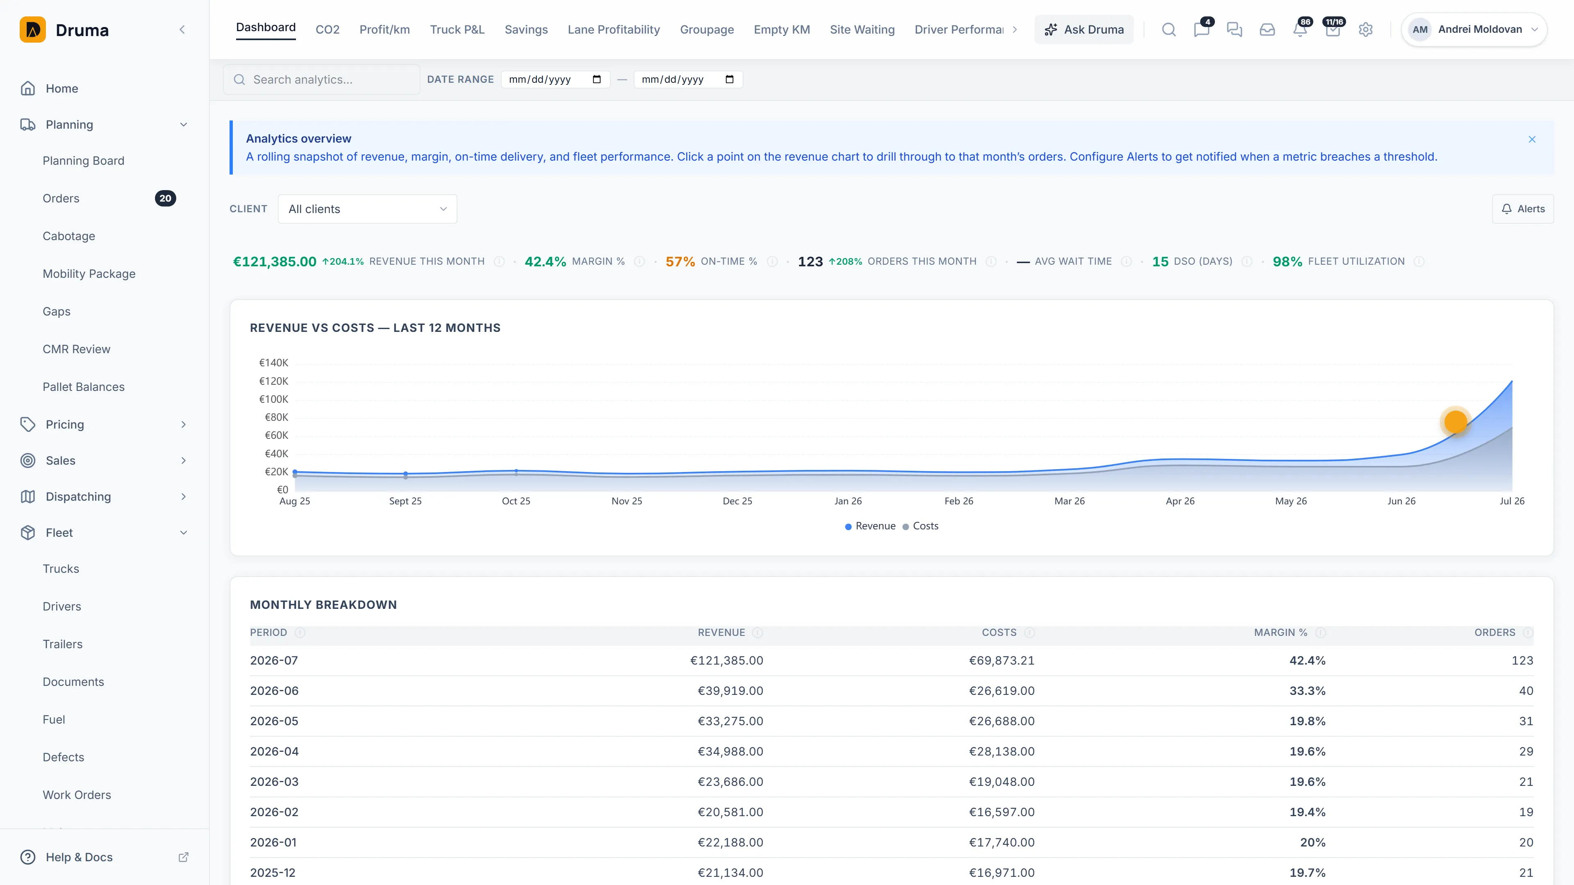Open messages icon with badge 4

1201,29
